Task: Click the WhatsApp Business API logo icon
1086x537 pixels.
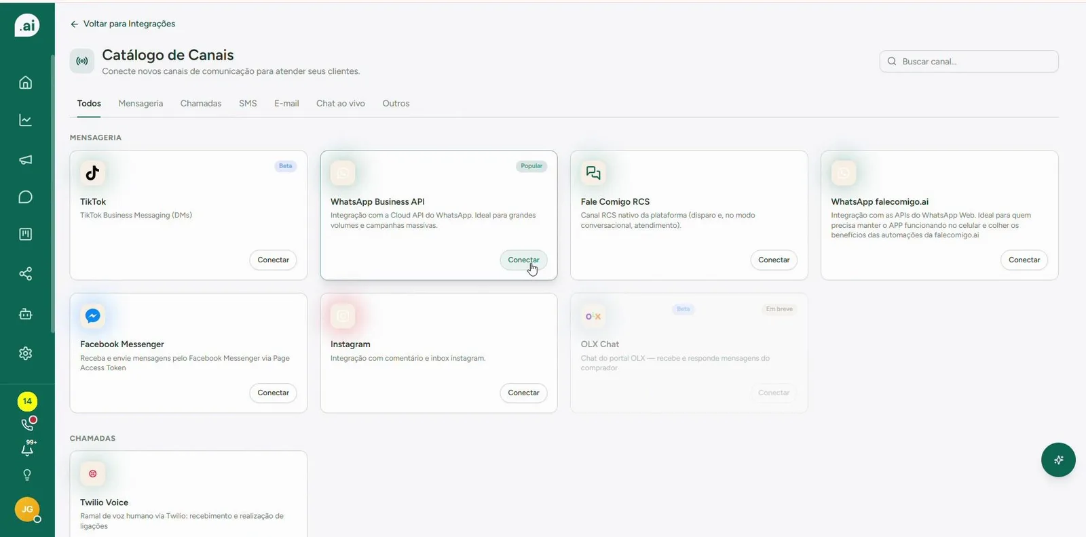Action: (343, 173)
